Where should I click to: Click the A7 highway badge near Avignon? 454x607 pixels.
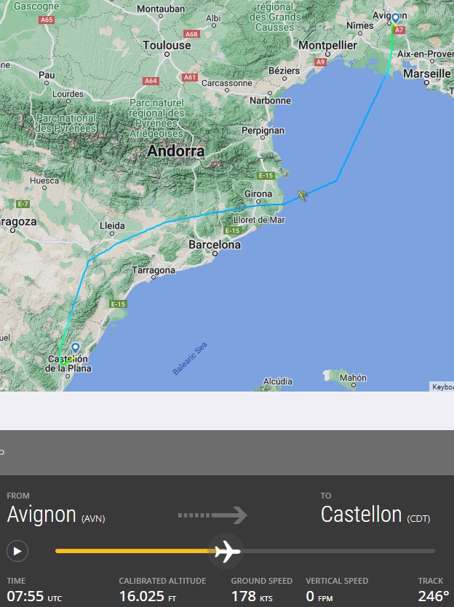tap(399, 30)
